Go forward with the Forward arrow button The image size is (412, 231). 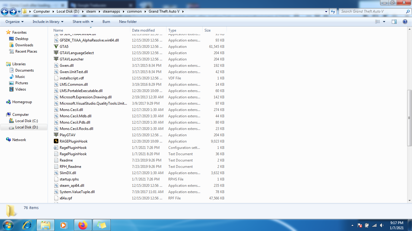pyautogui.click(x=13, y=11)
